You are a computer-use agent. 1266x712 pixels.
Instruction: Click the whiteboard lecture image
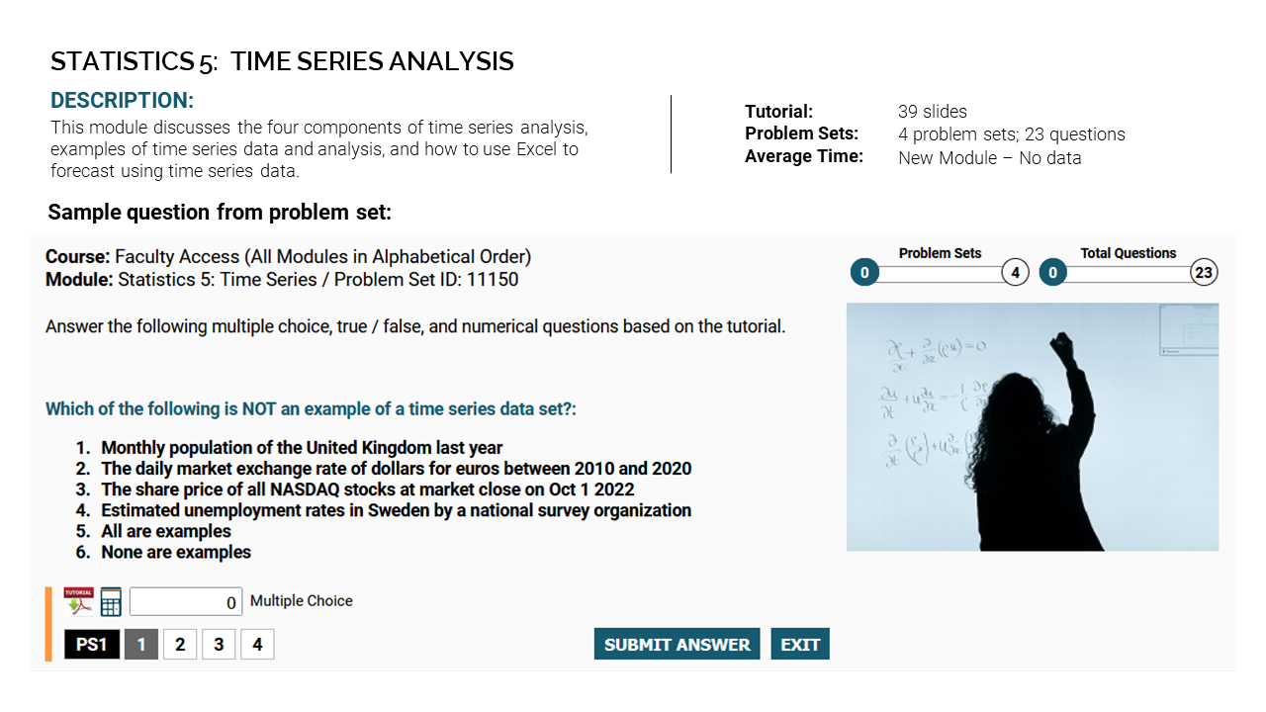(x=1033, y=426)
